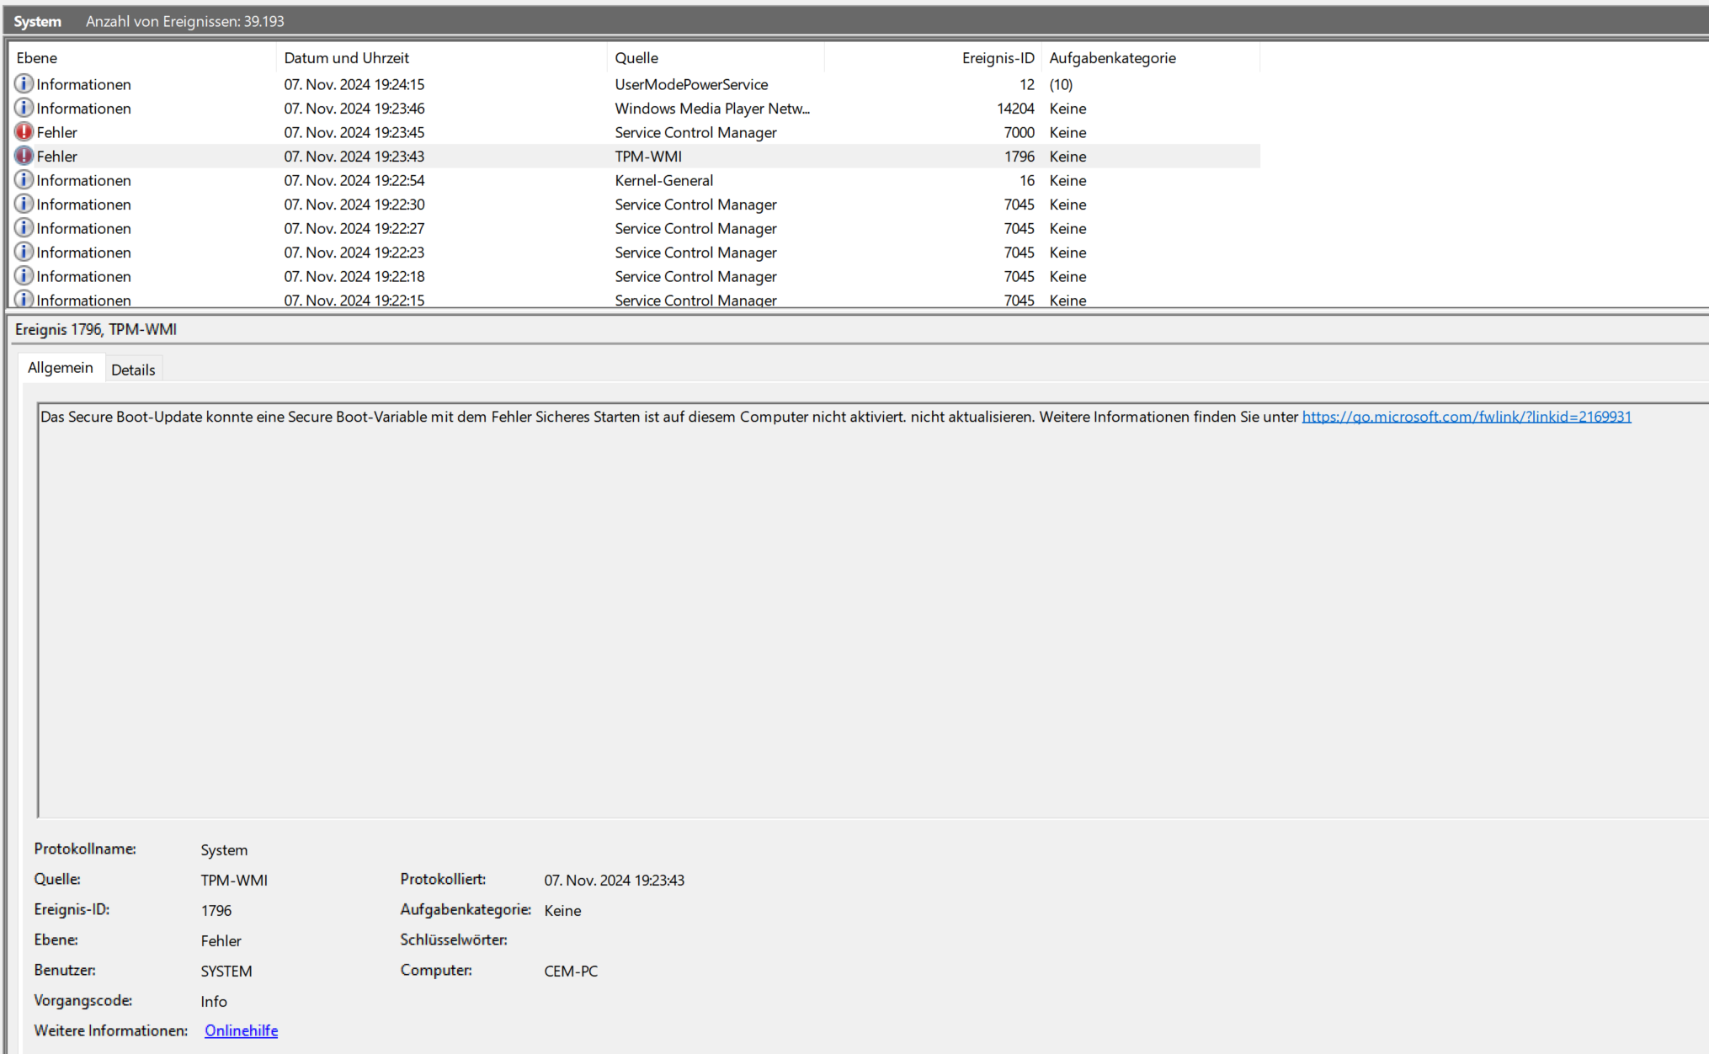Switch to the Details tab
This screenshot has height=1054, width=1709.
(x=133, y=370)
